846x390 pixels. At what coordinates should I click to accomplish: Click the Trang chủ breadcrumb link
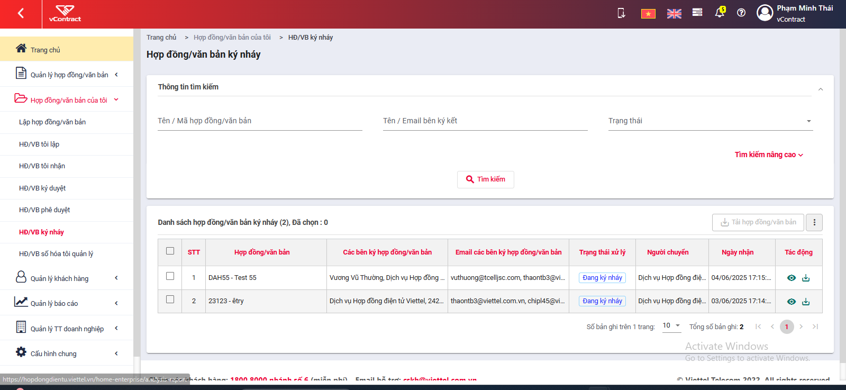tap(161, 37)
